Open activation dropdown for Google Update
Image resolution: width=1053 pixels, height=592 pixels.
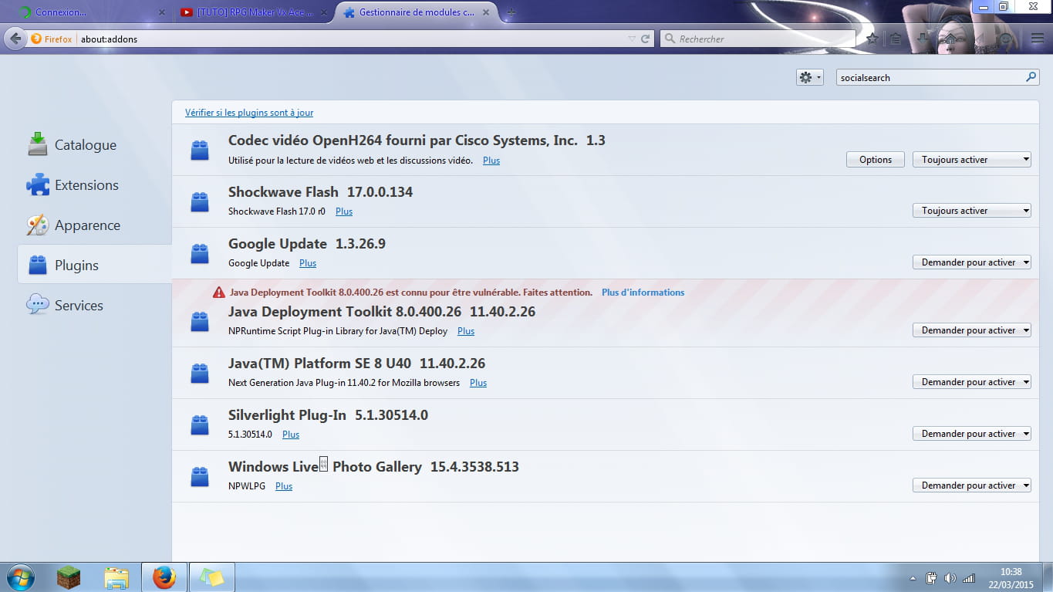tap(972, 262)
